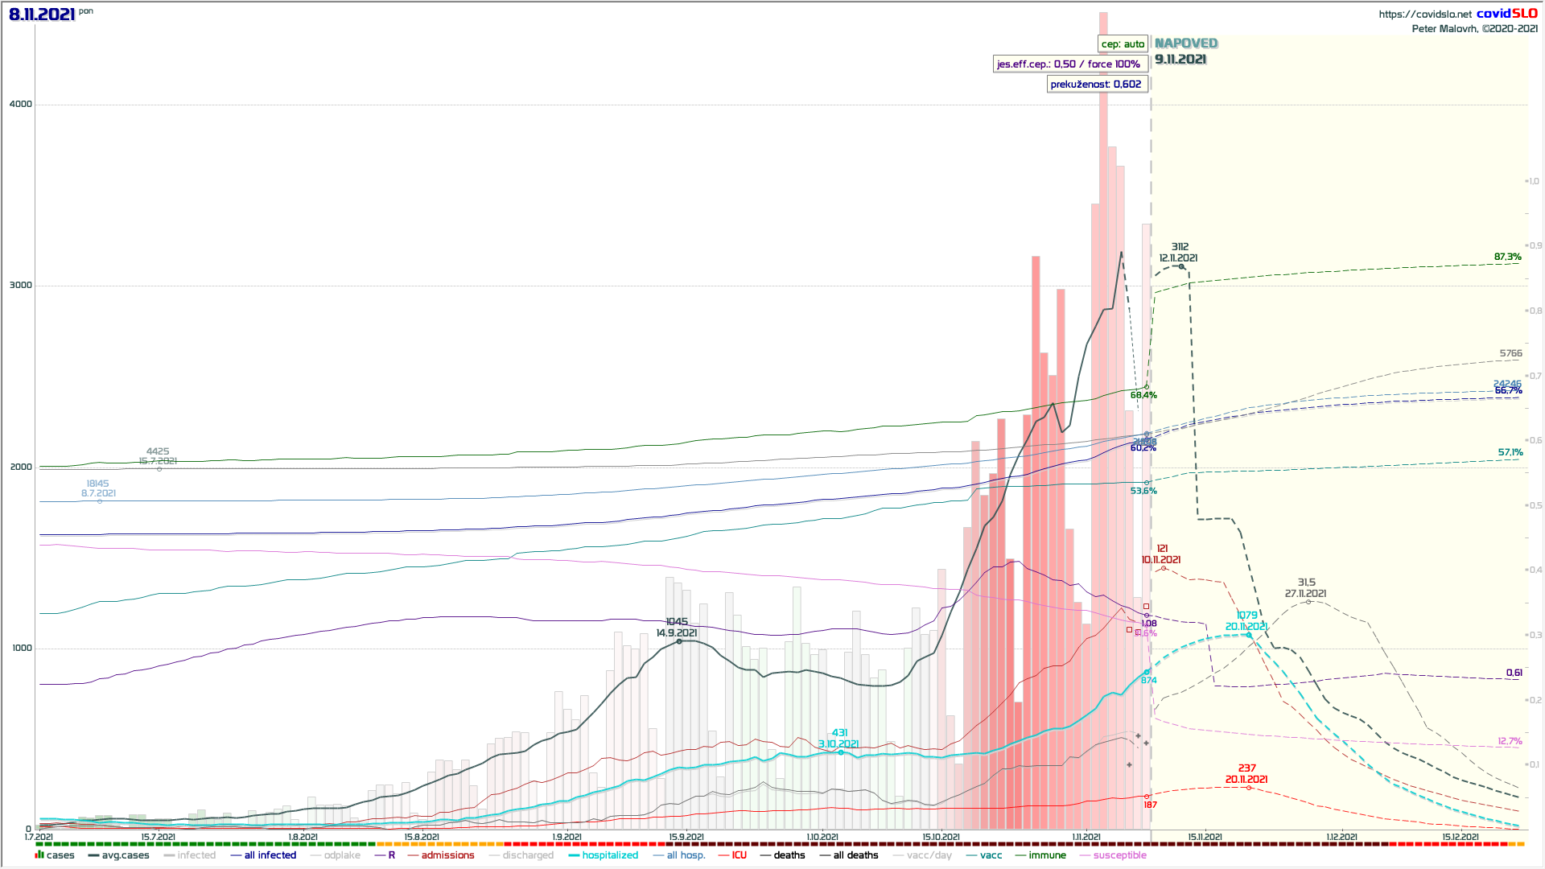Click the 3112 avg.cases peak marker
1545x869 pixels.
pos(1181,266)
